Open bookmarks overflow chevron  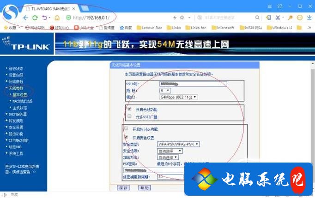click(309, 28)
